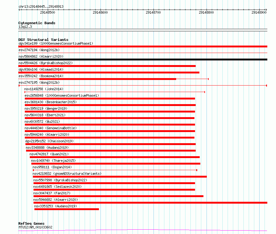Click esv2656848 (1000GenomesConsortiumPhase1) label
Viewport: 276px width, 234px height.
[62, 95]
